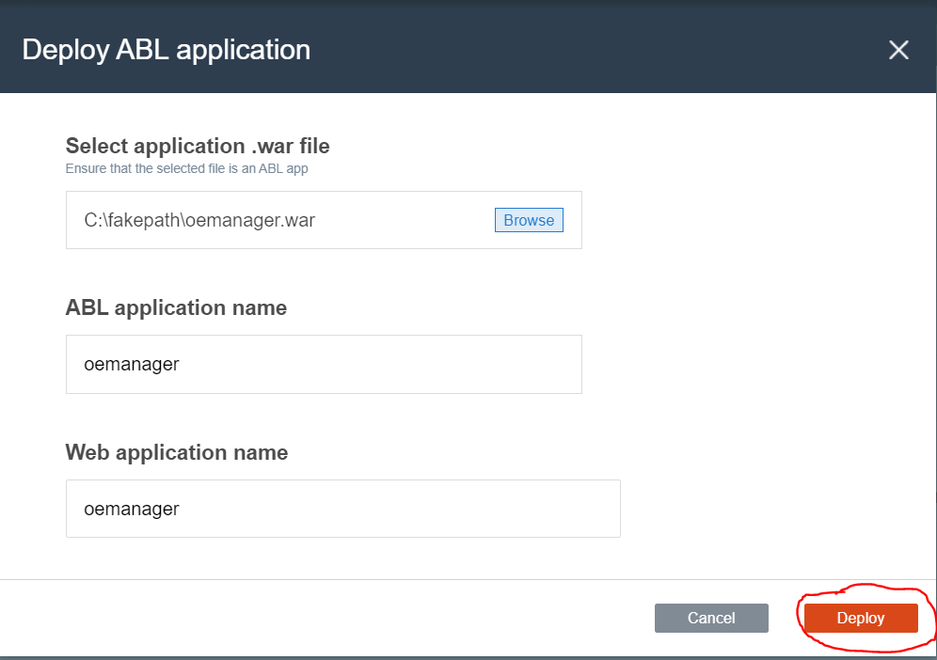Click blank area of the dark header bar
The height and width of the screenshot is (660, 937).
click(x=597, y=48)
